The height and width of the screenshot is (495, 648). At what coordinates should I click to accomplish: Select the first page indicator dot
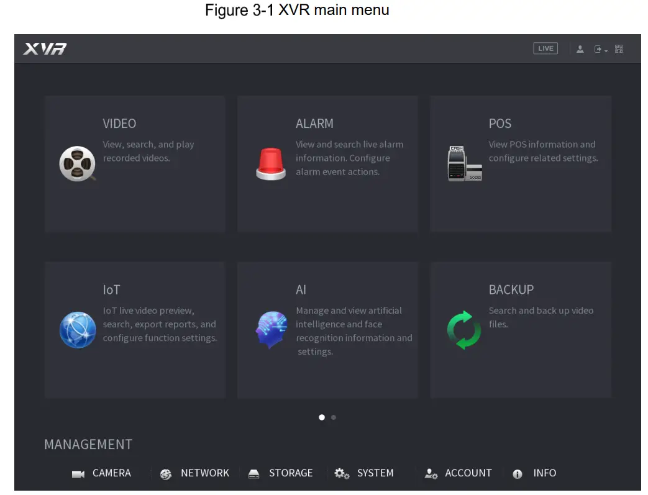tap(322, 417)
